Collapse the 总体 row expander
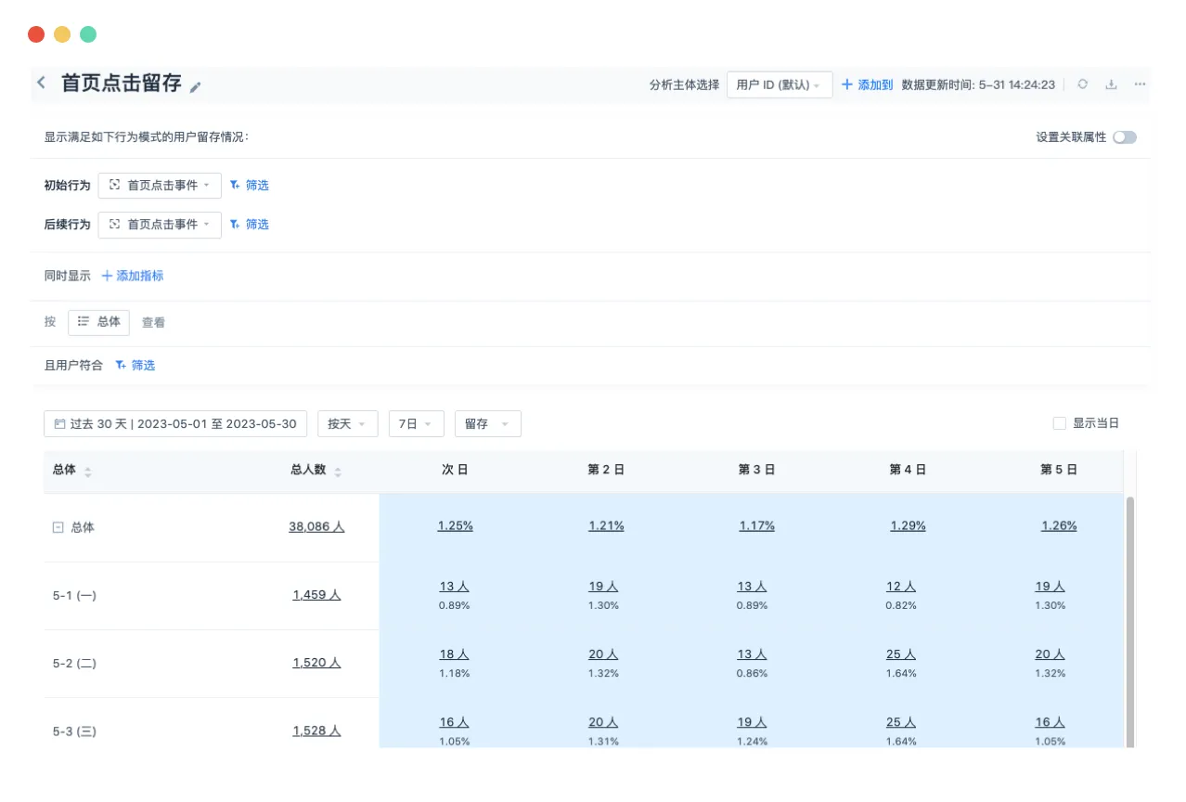This screenshot has height=802, width=1186. (x=58, y=527)
